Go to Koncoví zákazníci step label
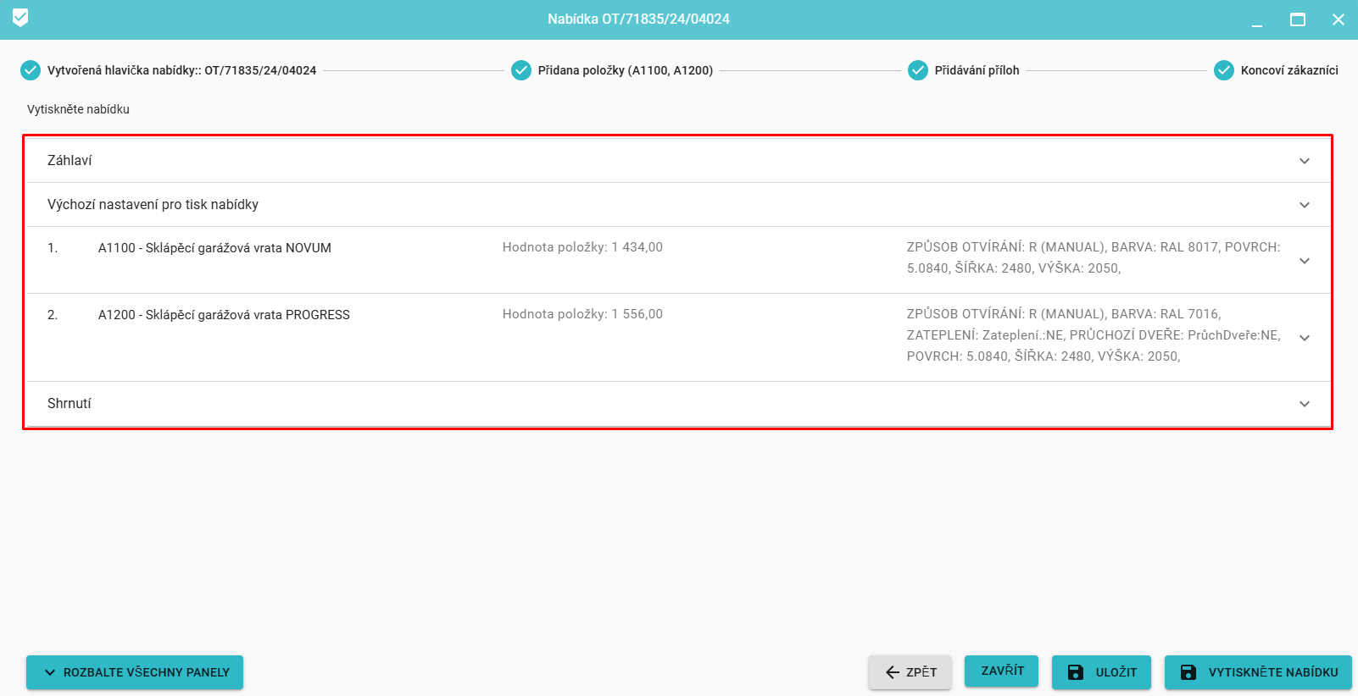Image resolution: width=1358 pixels, height=696 pixels. point(1288,70)
